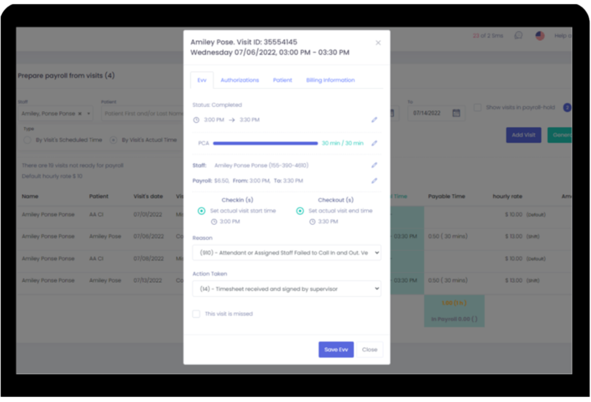Click the Save Evv button
The image size is (591, 402).
click(x=336, y=350)
